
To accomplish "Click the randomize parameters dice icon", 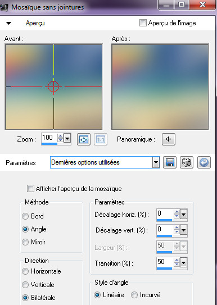I will click(187, 162).
